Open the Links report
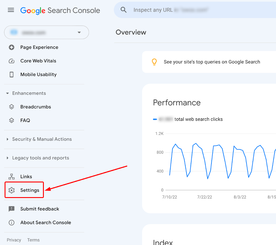This screenshot has width=276, height=245. 26,177
